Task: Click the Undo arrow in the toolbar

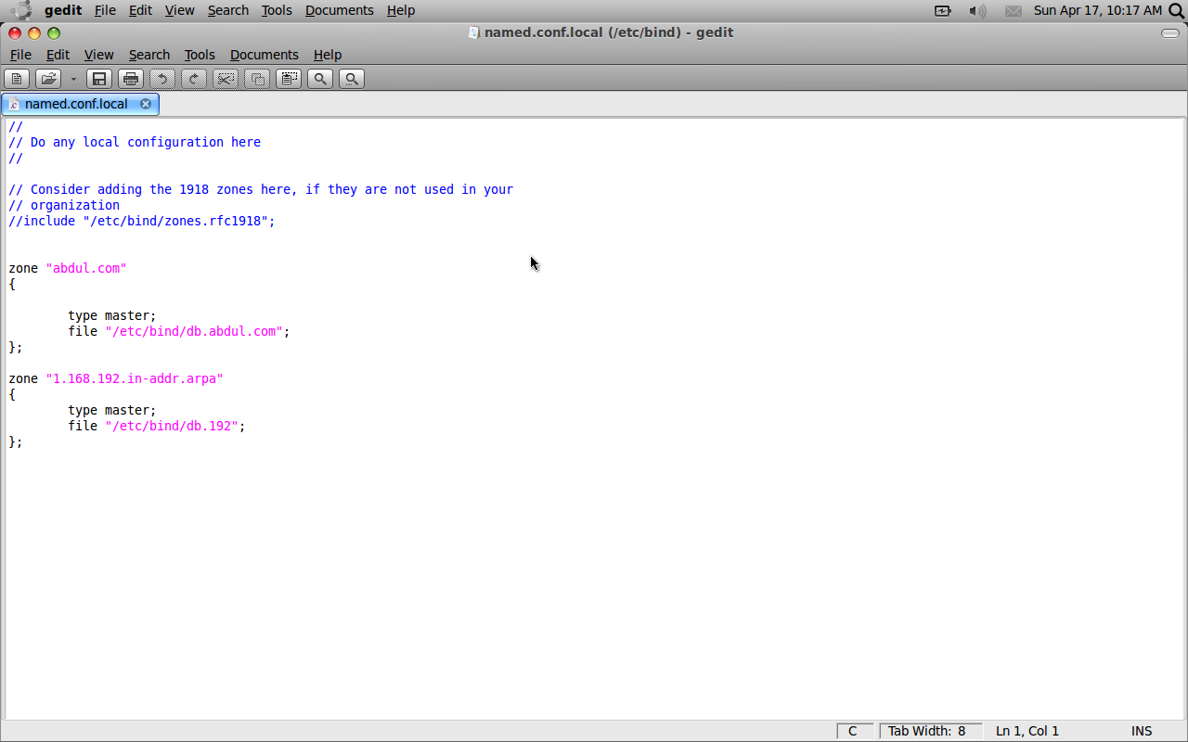Action: [x=162, y=79]
